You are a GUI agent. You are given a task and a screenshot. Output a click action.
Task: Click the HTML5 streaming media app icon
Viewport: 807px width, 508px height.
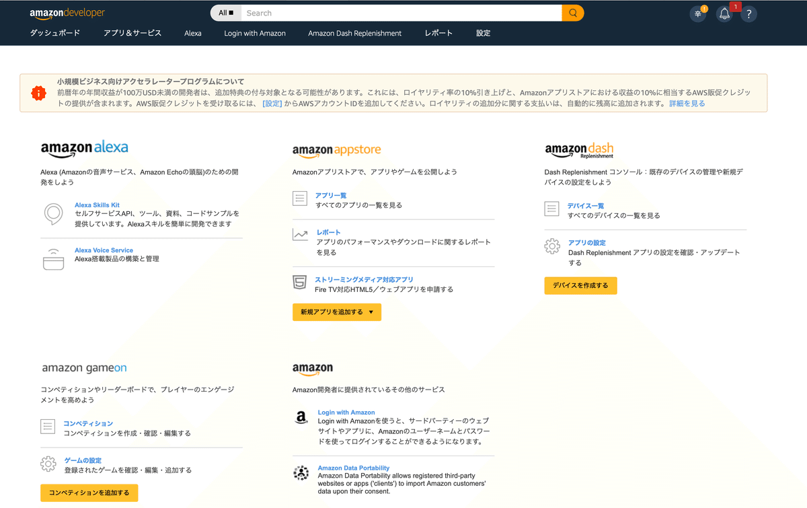click(300, 282)
